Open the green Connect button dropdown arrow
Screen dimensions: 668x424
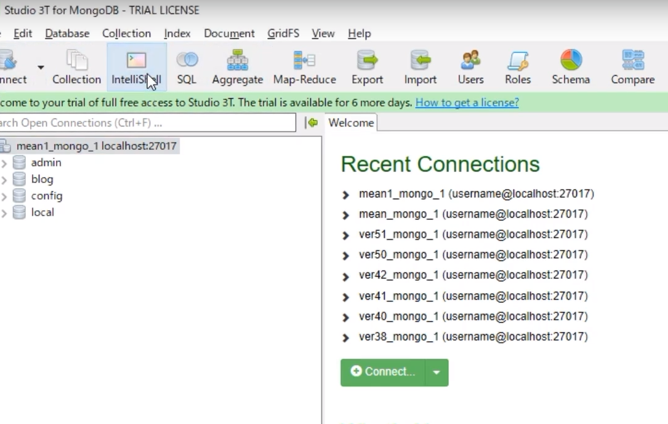tap(437, 372)
